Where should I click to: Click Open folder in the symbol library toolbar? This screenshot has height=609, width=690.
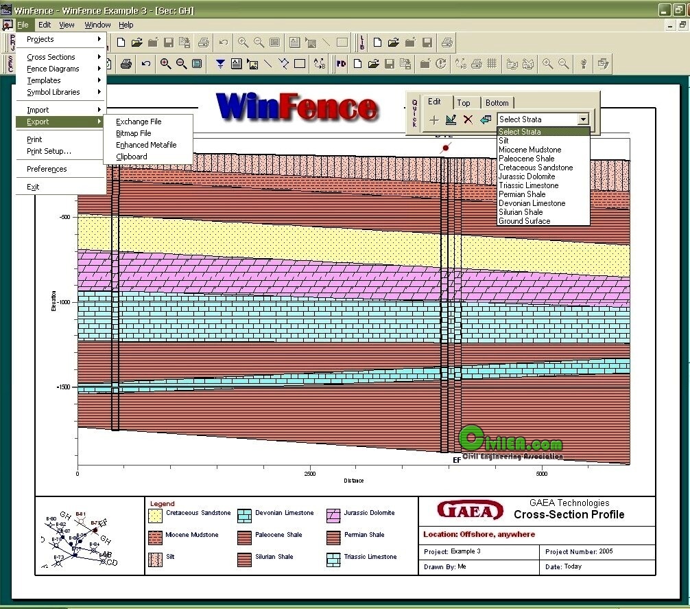pos(394,43)
